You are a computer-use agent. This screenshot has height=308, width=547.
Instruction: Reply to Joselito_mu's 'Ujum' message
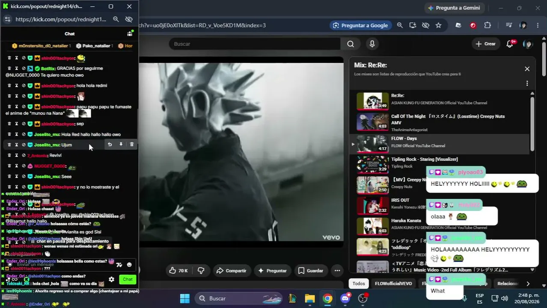click(x=110, y=145)
